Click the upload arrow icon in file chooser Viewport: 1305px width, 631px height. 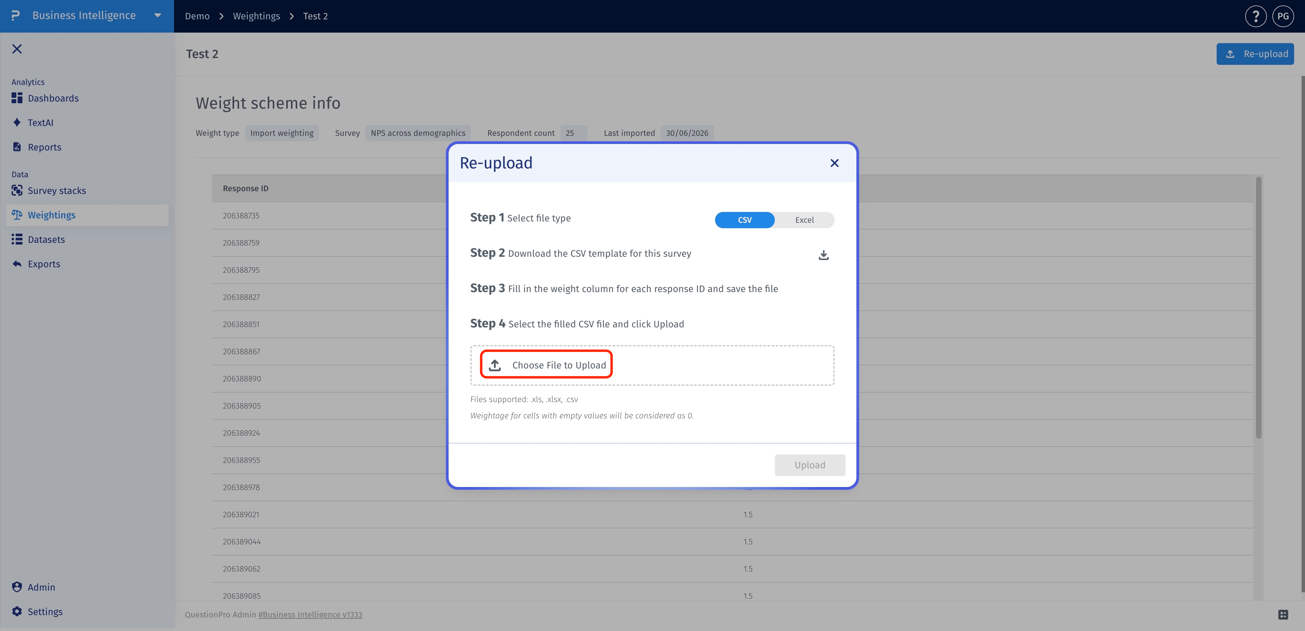click(x=495, y=365)
